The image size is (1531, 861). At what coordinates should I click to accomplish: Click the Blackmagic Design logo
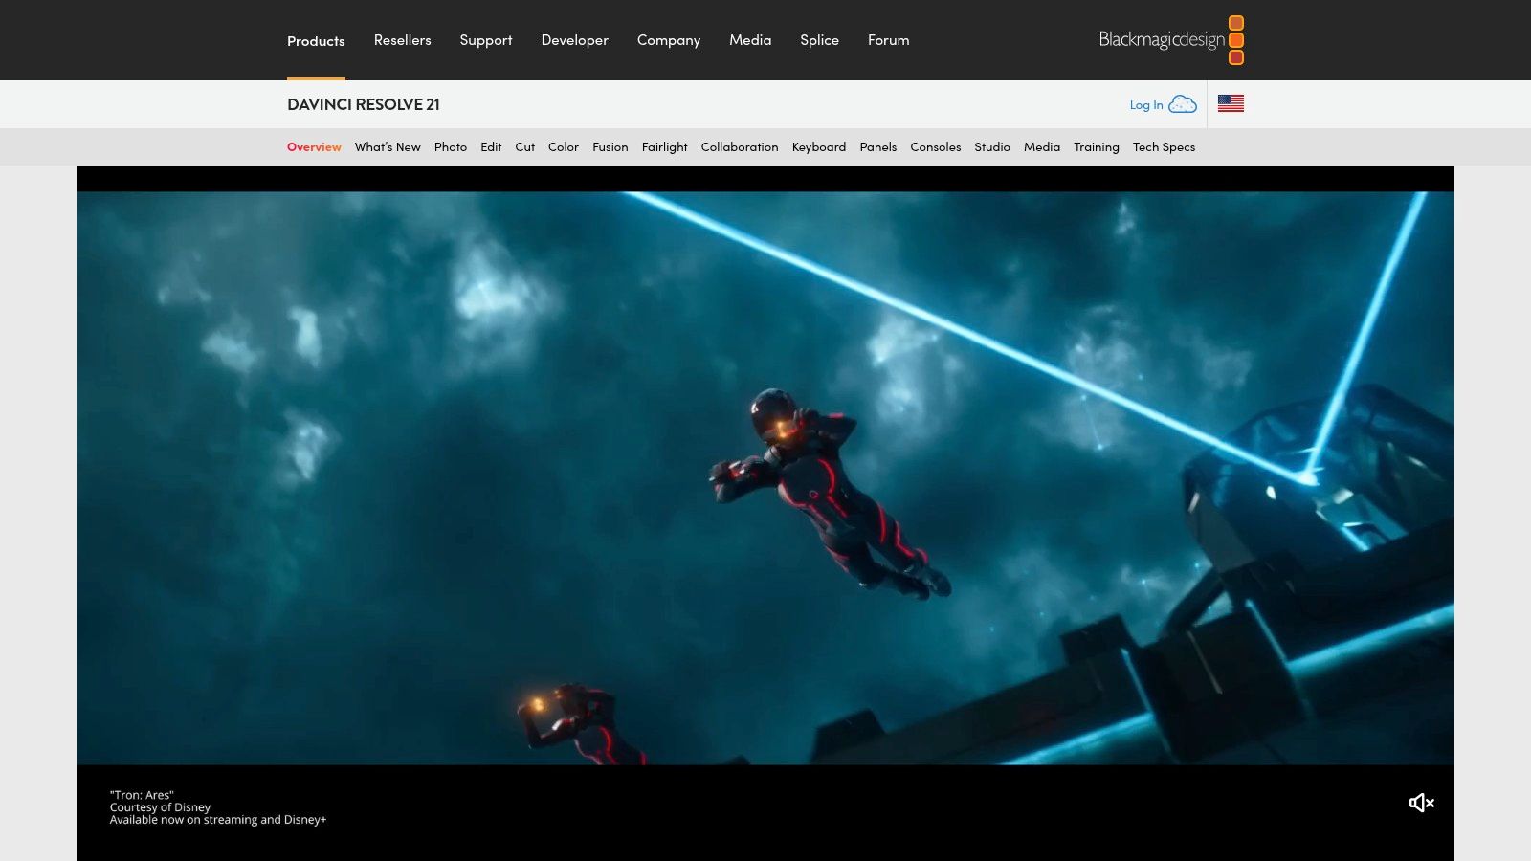click(1171, 40)
